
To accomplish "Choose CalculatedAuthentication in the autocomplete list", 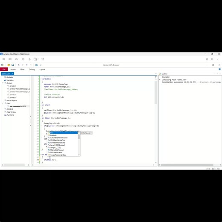I will (x=63, y=138).
